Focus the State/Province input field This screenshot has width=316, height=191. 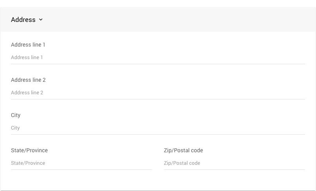pyautogui.click(x=81, y=163)
